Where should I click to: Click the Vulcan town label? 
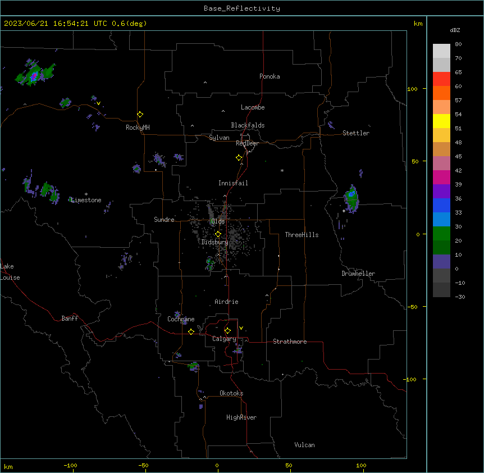[x=304, y=445]
